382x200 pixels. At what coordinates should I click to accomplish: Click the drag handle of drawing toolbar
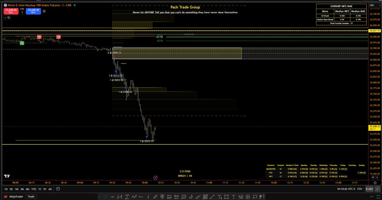(100, 197)
